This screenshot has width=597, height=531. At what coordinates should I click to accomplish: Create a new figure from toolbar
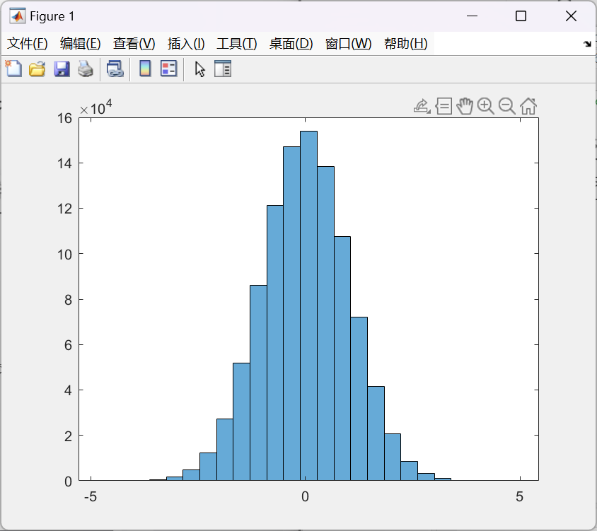(x=13, y=69)
